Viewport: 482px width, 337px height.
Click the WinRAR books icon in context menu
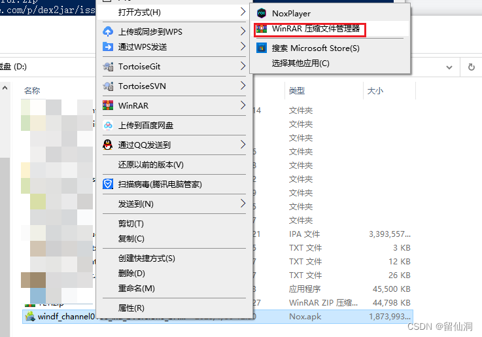108,105
